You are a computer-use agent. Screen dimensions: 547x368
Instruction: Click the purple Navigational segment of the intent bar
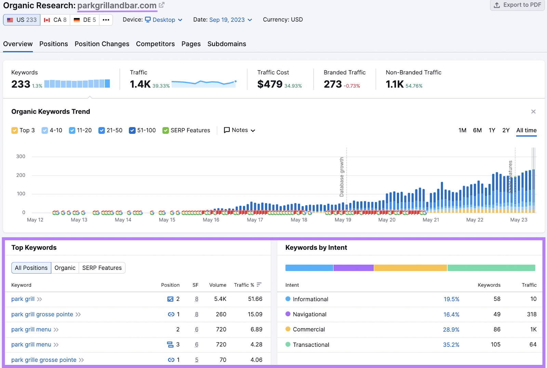[x=353, y=268]
